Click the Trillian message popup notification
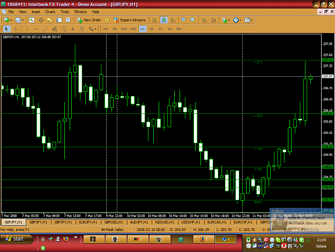The height and width of the screenshot is (252, 335). pos(302,220)
